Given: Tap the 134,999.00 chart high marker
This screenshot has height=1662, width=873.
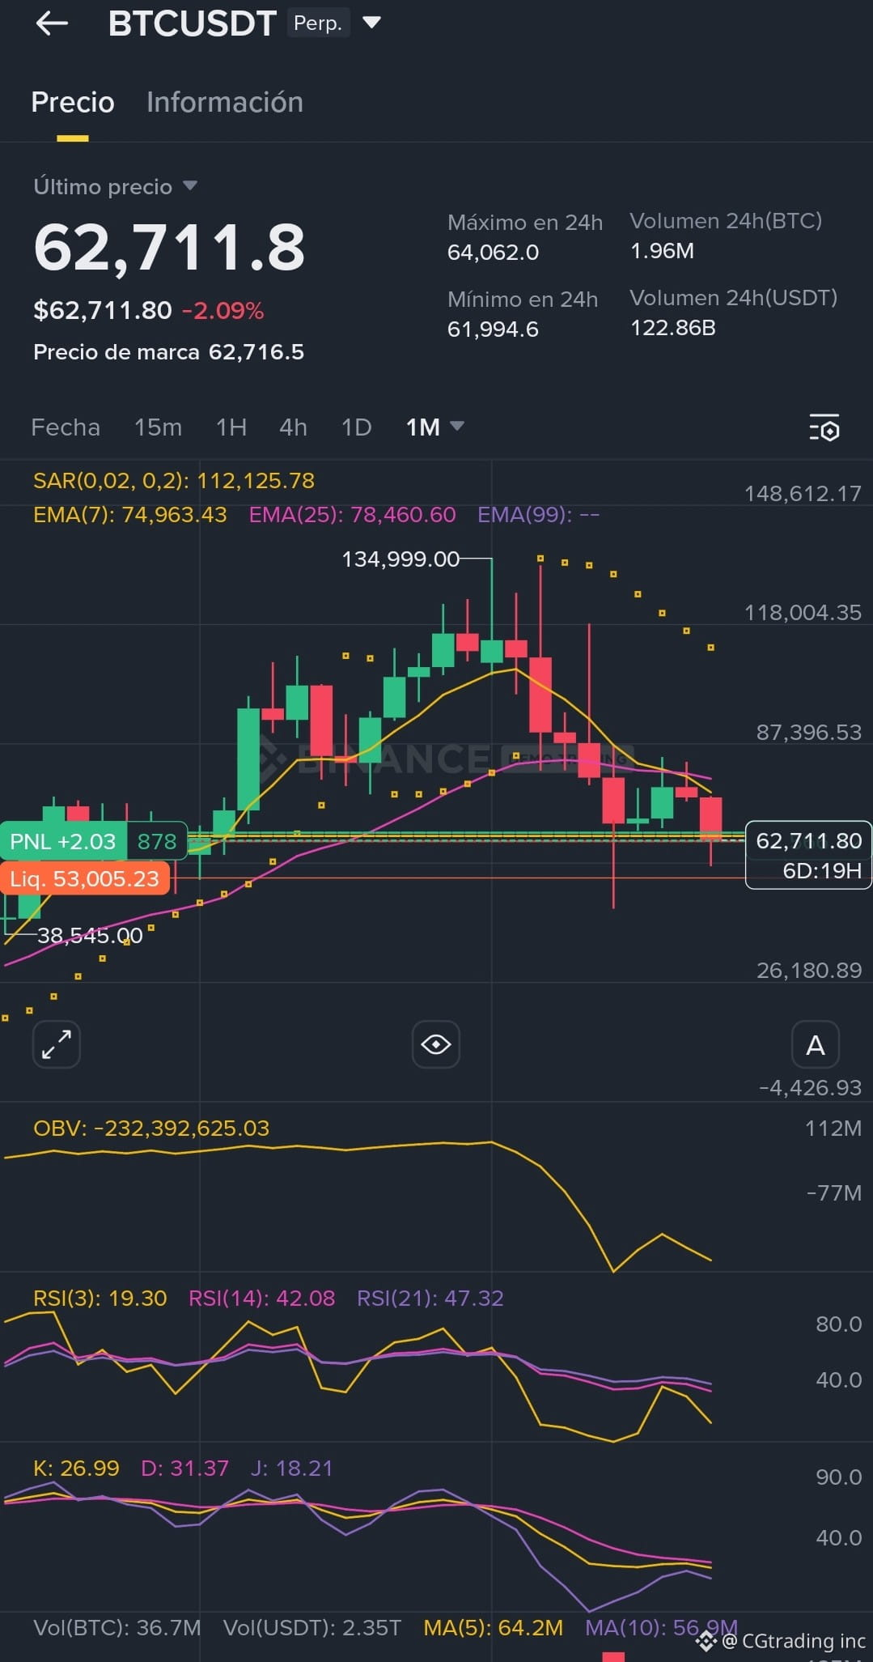Looking at the screenshot, I should pyautogui.click(x=400, y=559).
